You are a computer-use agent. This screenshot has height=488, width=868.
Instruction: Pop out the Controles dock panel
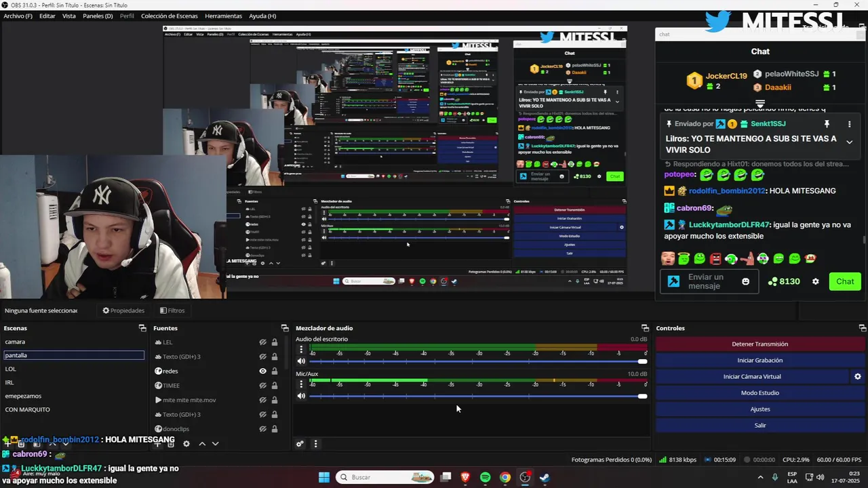(x=862, y=328)
